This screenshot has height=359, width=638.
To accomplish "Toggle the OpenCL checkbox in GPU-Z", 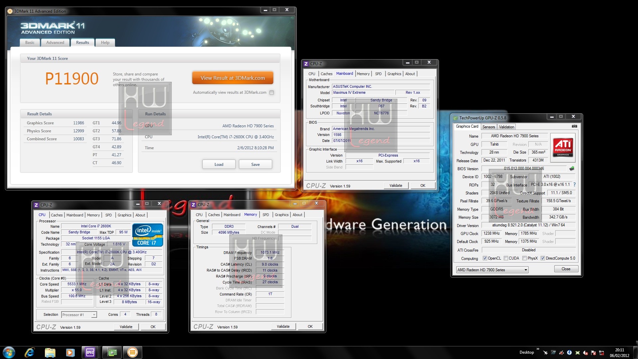I will [x=485, y=258].
